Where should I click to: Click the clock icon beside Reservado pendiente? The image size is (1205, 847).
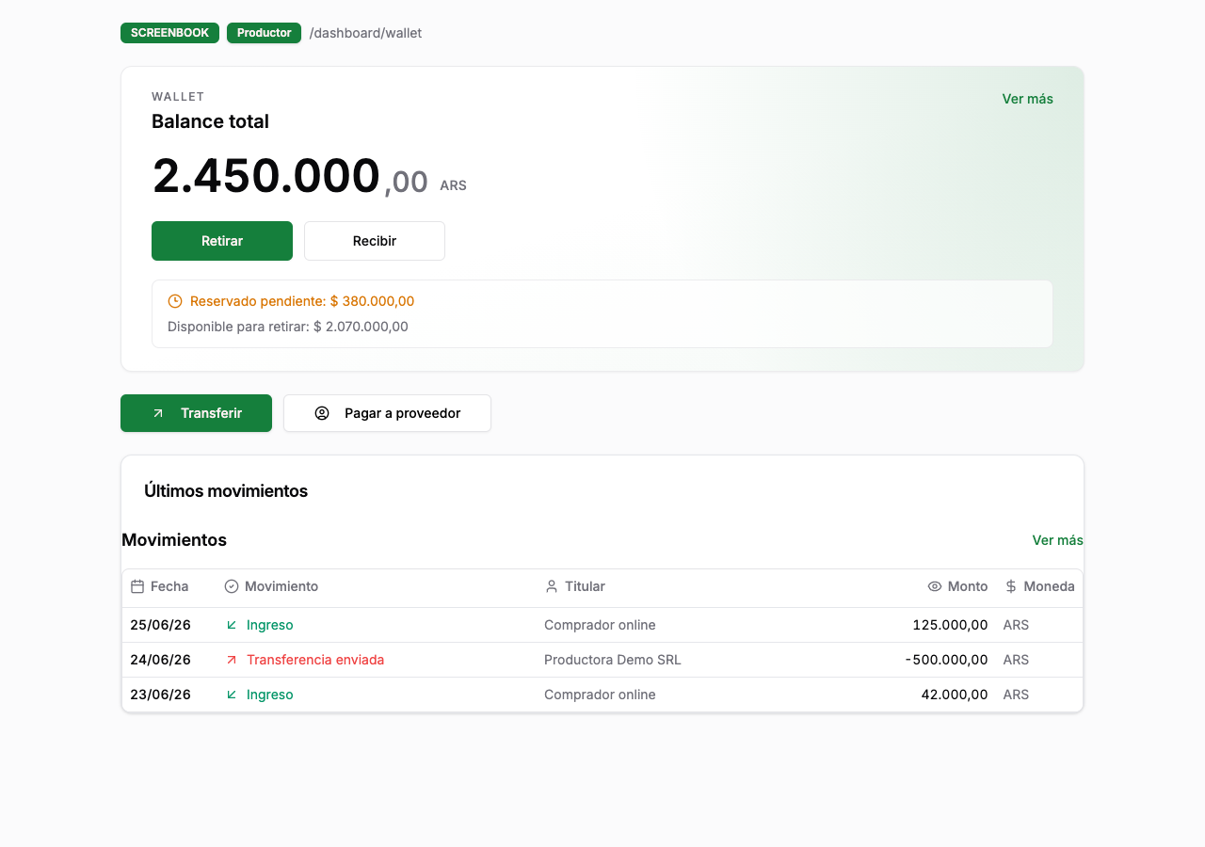tap(175, 301)
